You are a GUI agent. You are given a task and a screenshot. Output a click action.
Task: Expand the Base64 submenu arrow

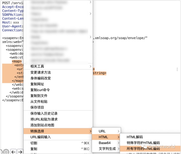pyautogui.click(x=118, y=143)
